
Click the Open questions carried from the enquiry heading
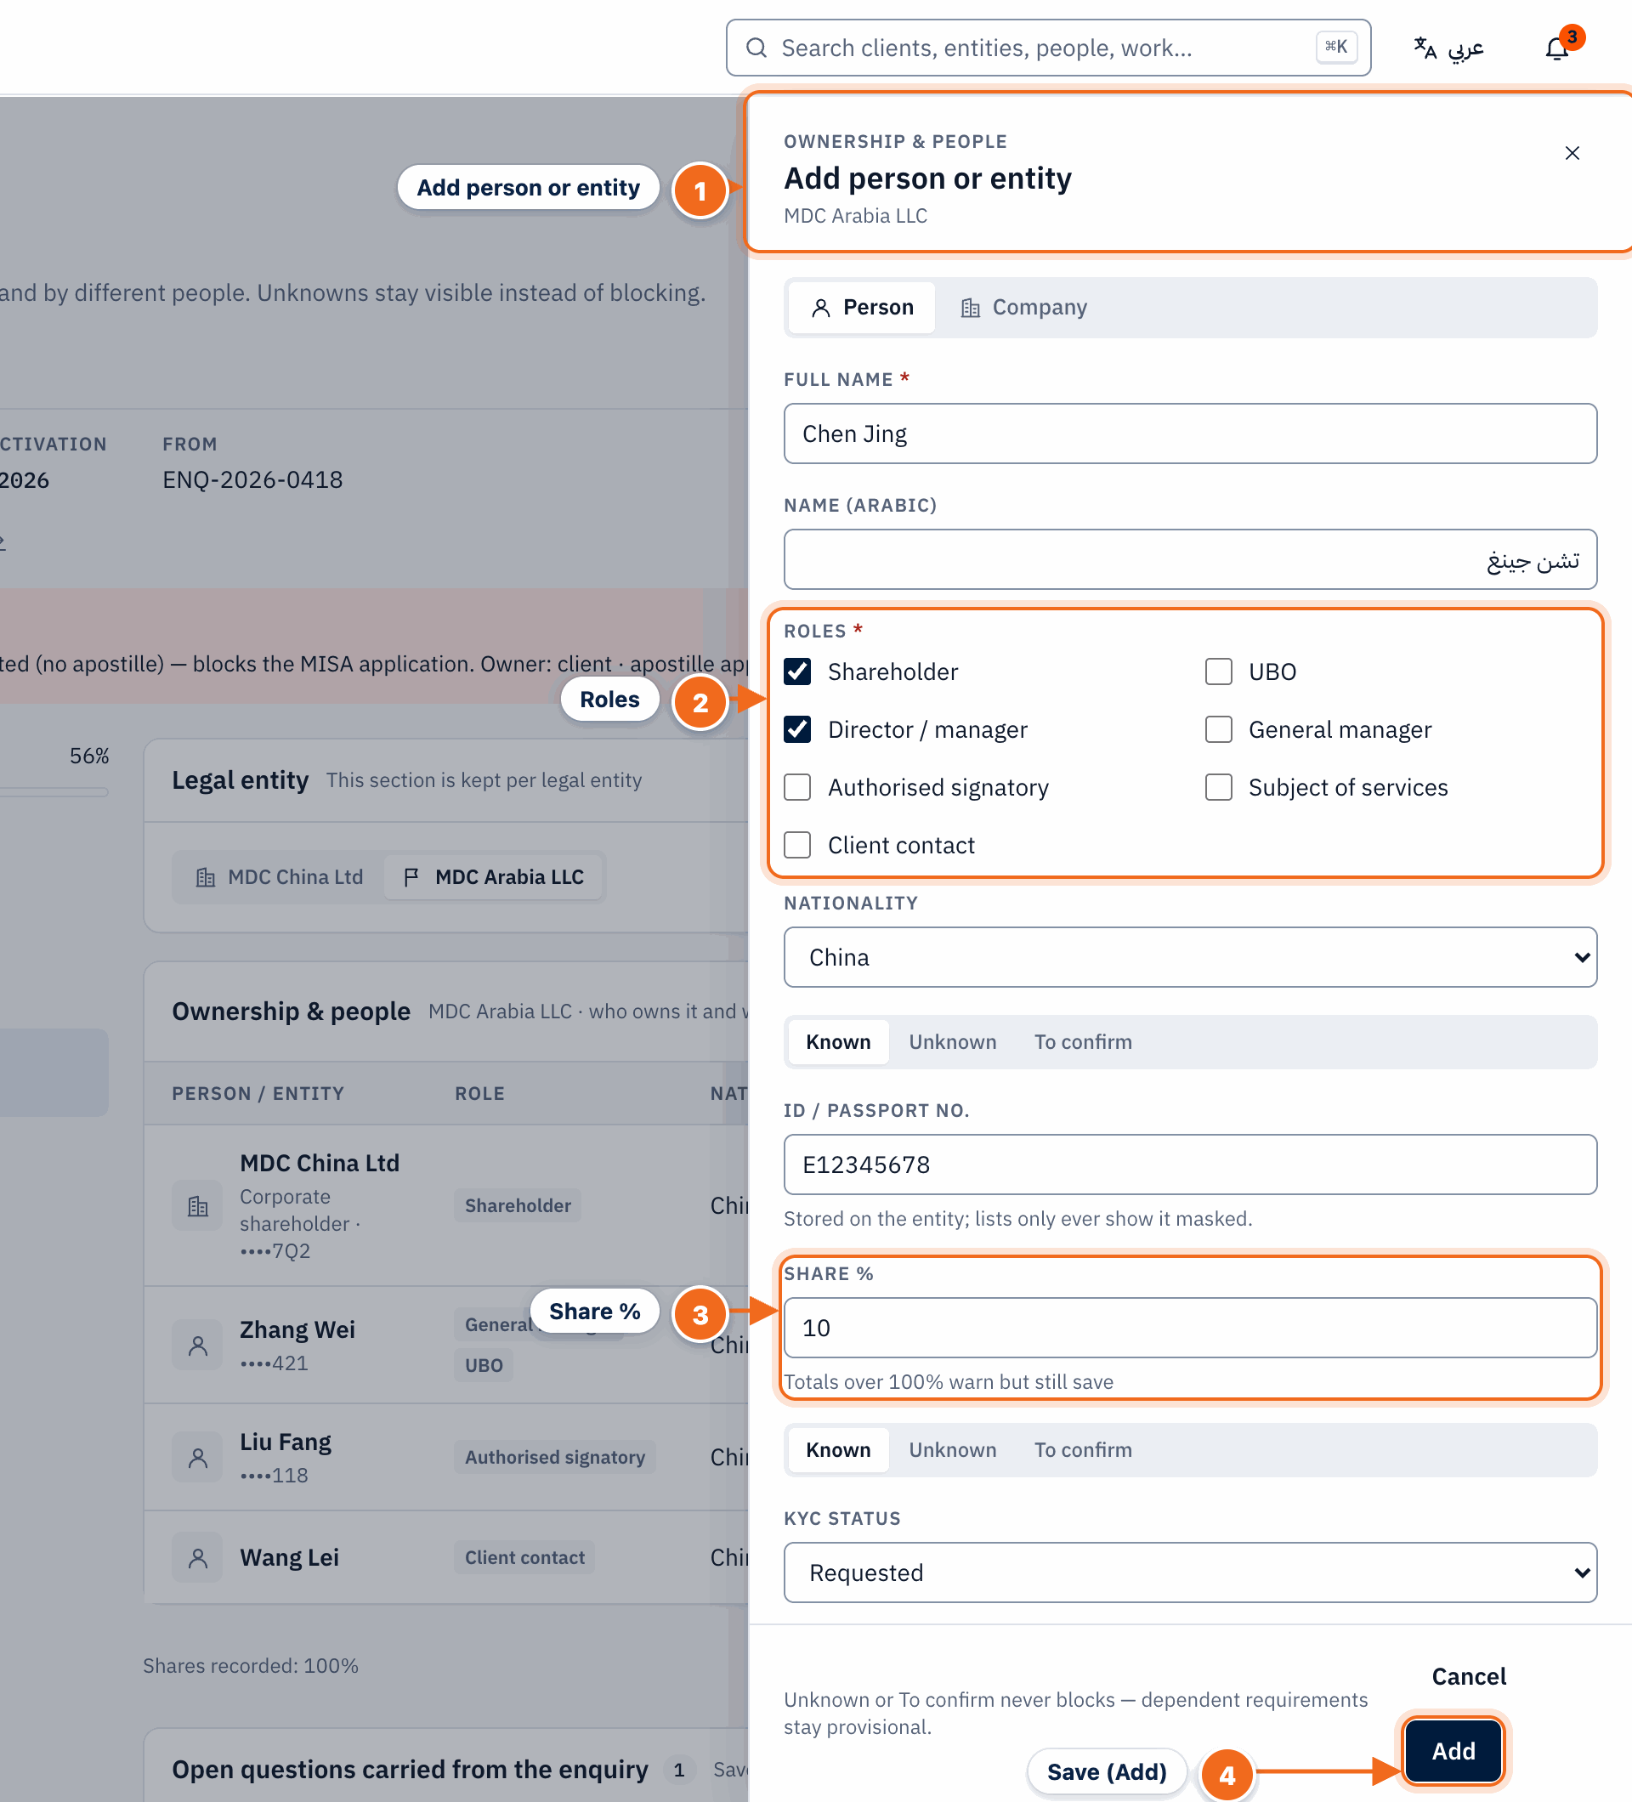410,1770
